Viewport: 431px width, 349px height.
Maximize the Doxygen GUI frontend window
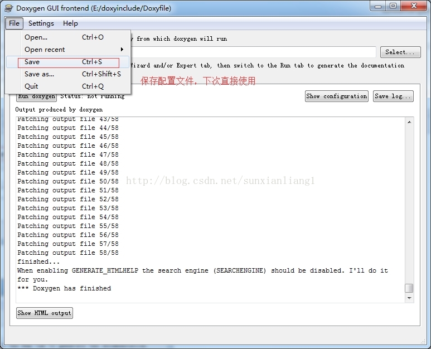(x=393, y=6)
